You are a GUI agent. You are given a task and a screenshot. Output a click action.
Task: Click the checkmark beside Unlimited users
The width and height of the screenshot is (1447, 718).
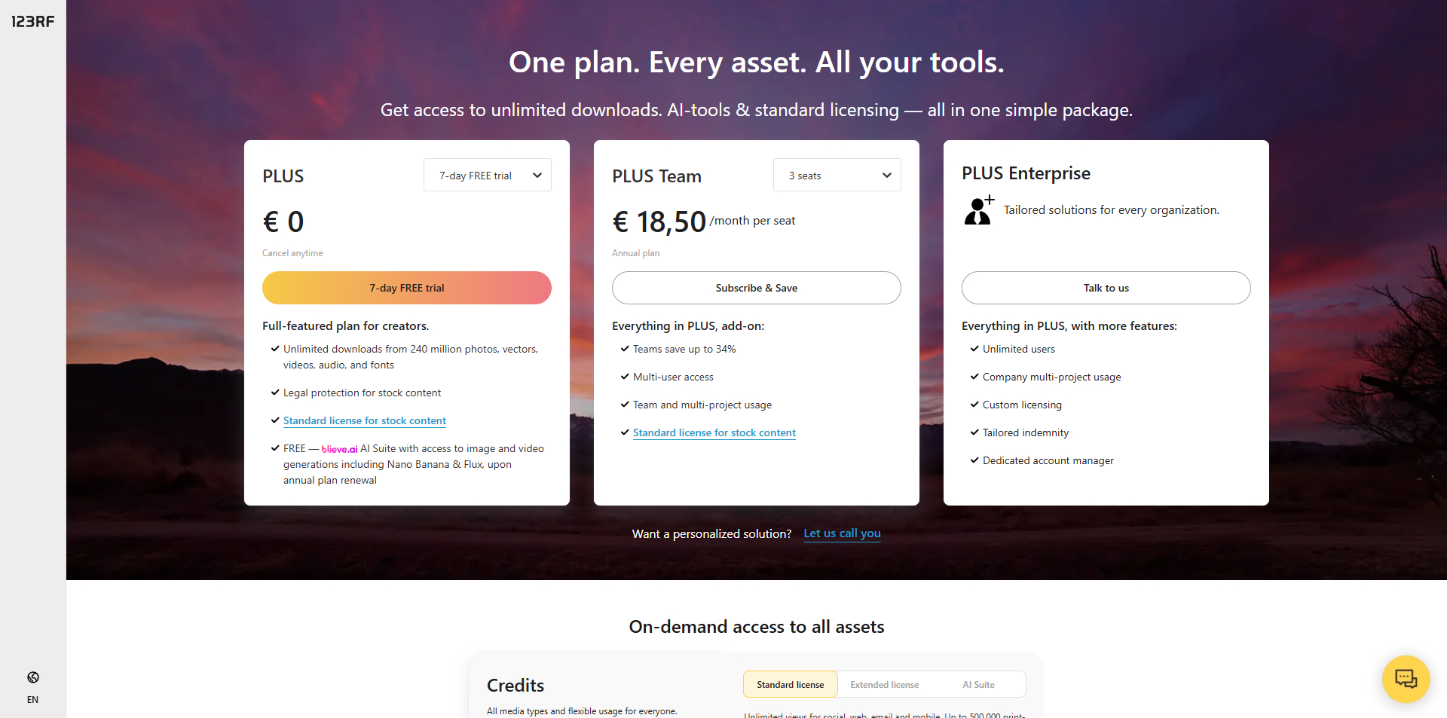(974, 349)
